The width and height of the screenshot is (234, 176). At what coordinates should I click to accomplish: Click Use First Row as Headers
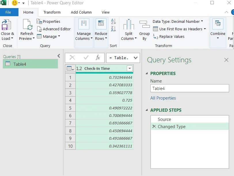click(178, 29)
